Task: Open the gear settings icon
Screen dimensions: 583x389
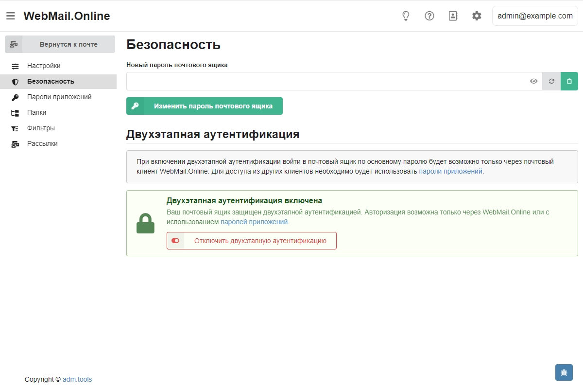Action: click(477, 16)
